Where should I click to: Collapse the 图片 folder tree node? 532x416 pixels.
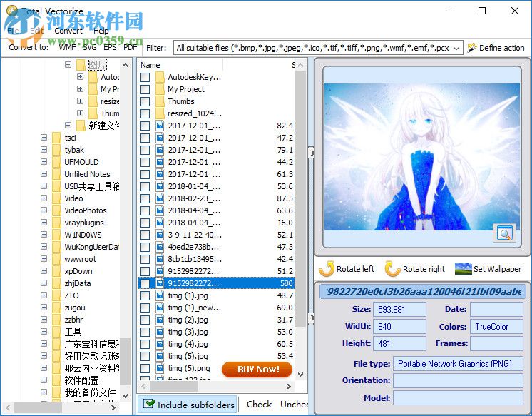click(68, 64)
